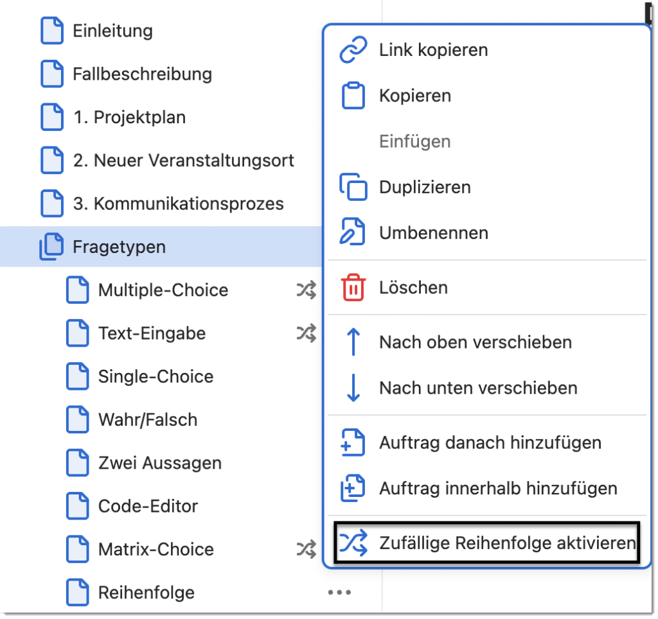Click the down arrow icon for Nach unten verschieben
658x619 pixels.
[353, 388]
